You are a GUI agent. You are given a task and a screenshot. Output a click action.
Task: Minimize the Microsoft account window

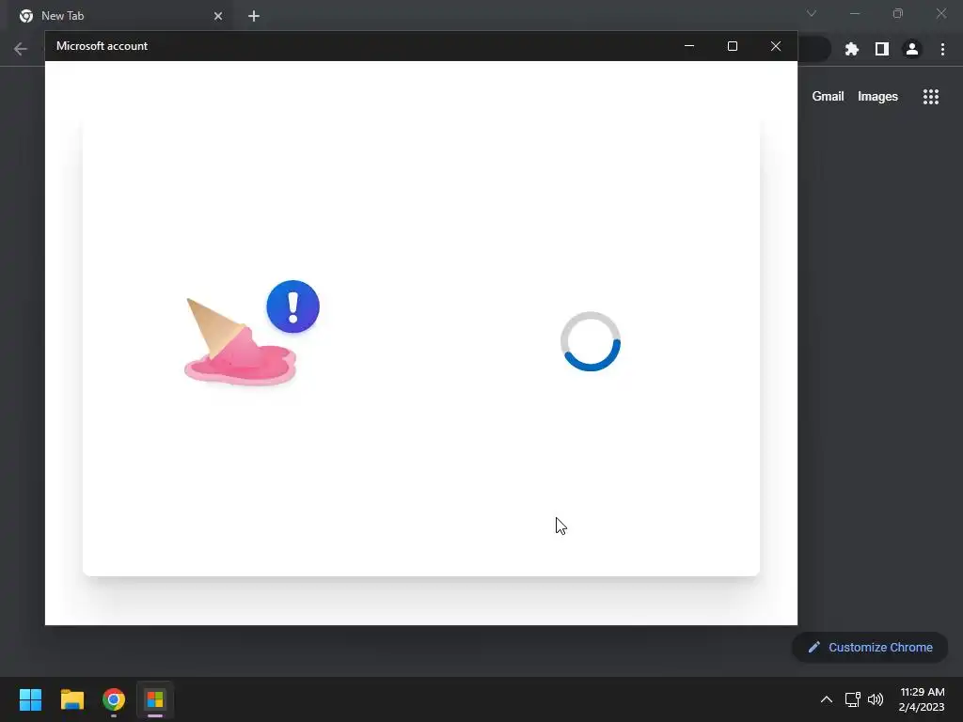tap(689, 46)
